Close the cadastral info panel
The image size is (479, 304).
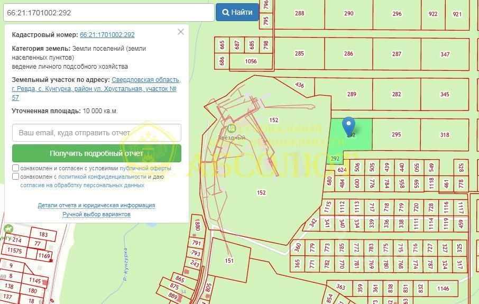click(x=181, y=32)
